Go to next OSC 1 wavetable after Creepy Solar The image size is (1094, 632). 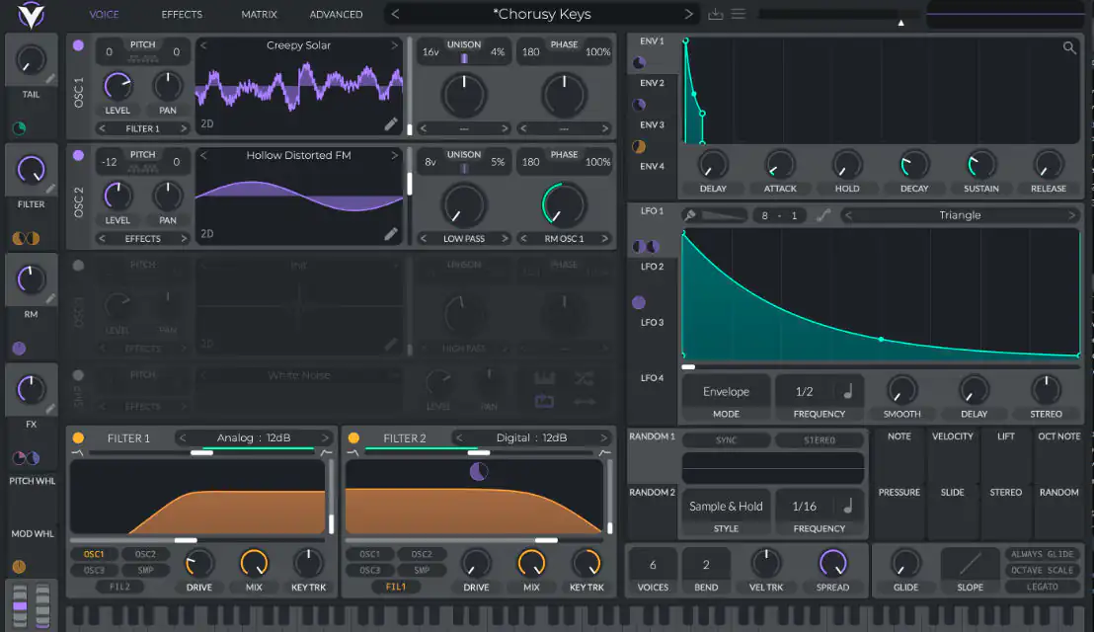coord(394,45)
